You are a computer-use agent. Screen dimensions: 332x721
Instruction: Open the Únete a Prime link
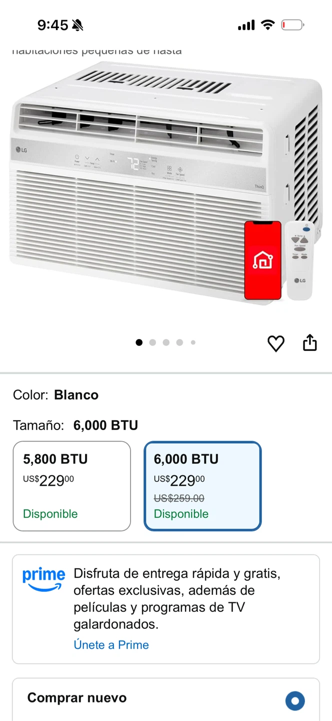coord(111,645)
